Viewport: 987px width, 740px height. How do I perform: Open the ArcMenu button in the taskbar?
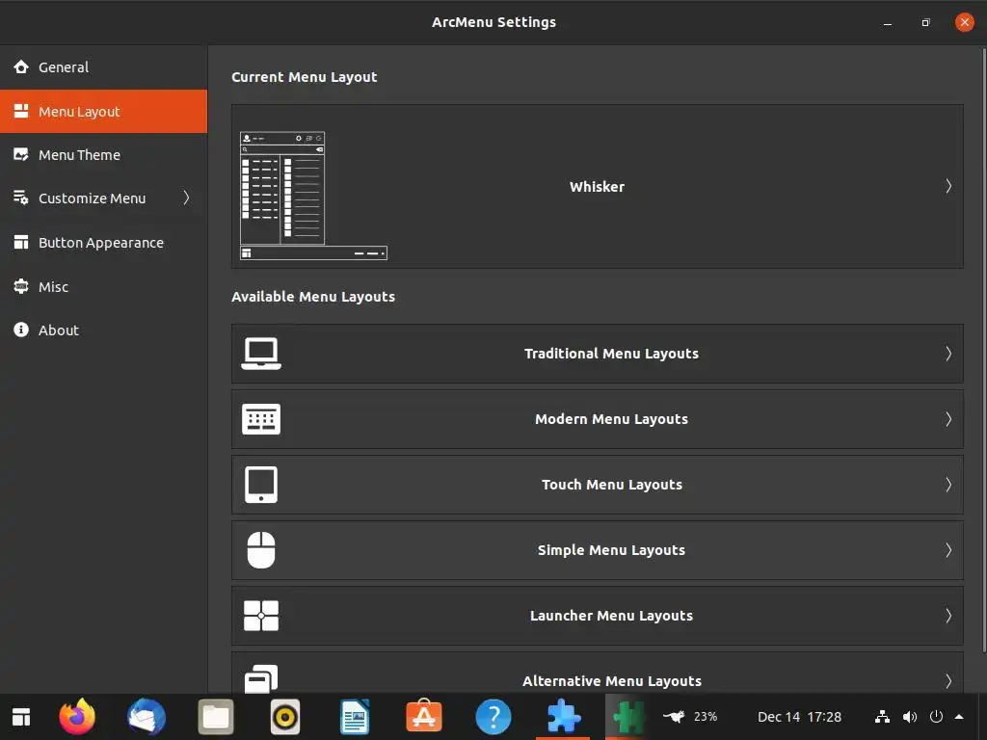[21, 717]
